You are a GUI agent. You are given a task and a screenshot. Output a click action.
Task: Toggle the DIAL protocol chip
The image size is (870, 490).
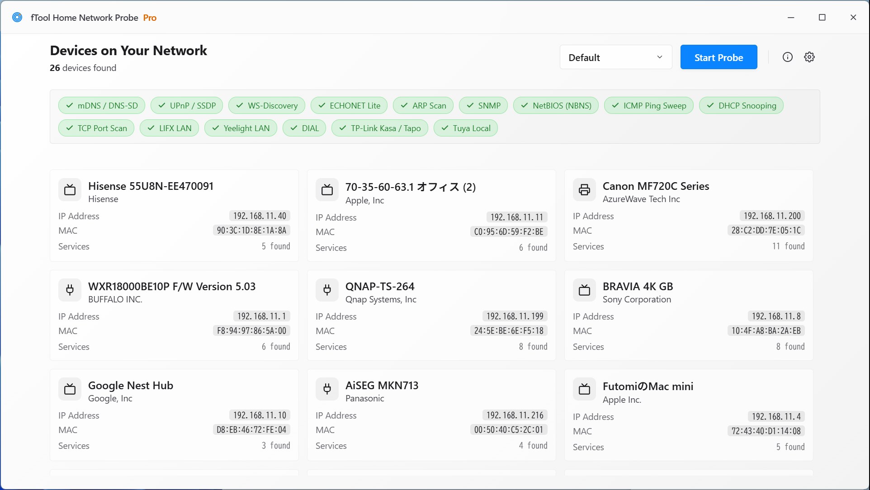click(304, 128)
